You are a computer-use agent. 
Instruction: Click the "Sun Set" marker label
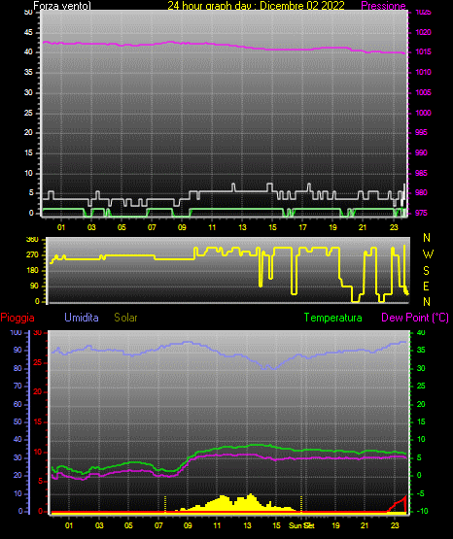(x=301, y=525)
